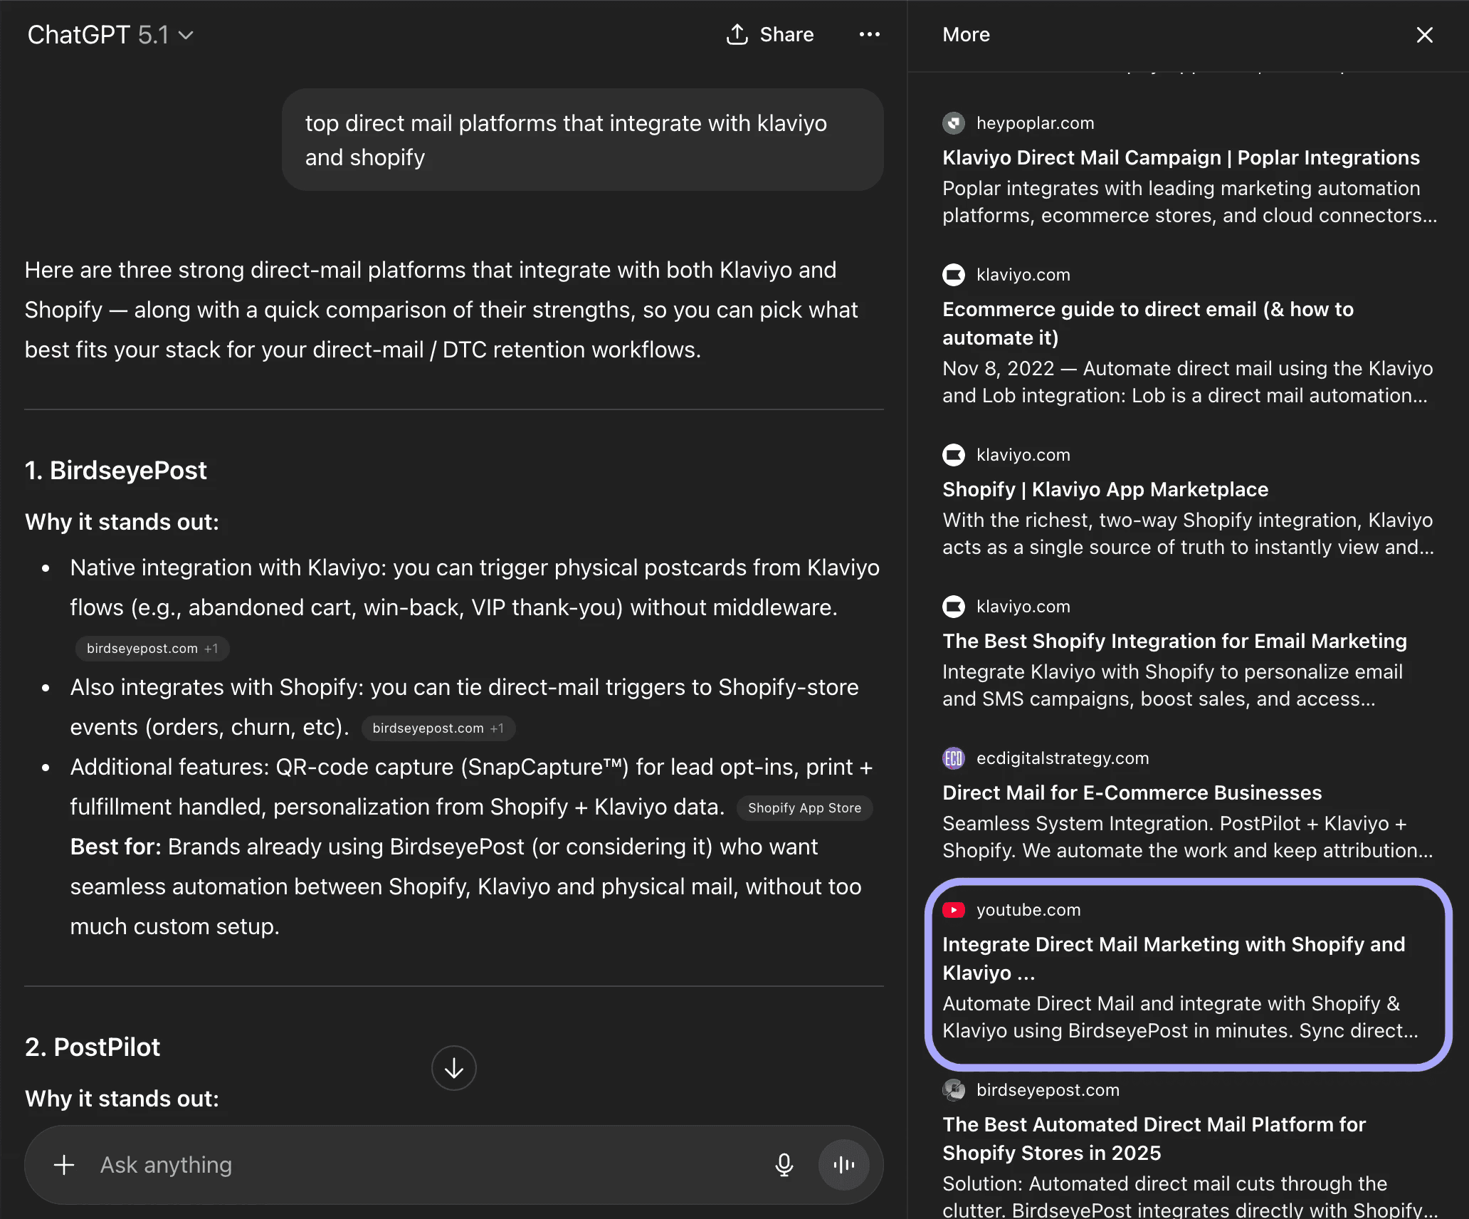
Task: Click the Nov 8, 2022 snippet text
Action: [x=1187, y=382]
